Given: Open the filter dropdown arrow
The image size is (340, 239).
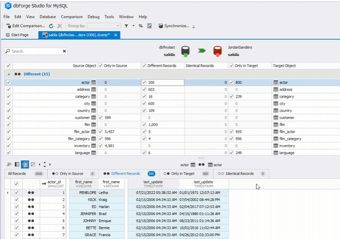Looking at the screenshot, I should click(x=134, y=26).
